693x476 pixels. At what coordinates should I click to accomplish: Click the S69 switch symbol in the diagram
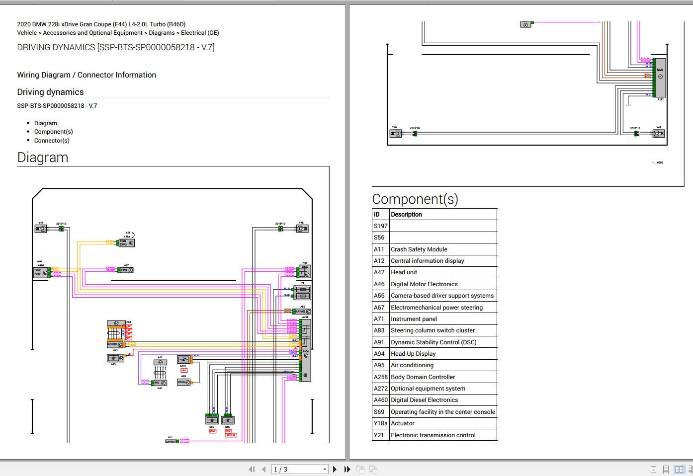(x=212, y=420)
